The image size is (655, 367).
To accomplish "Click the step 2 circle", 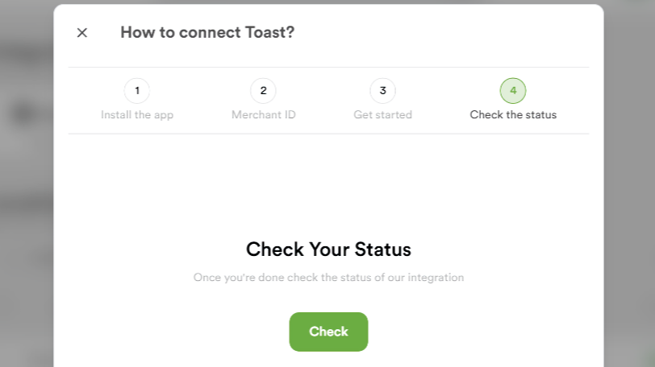I will tap(263, 91).
